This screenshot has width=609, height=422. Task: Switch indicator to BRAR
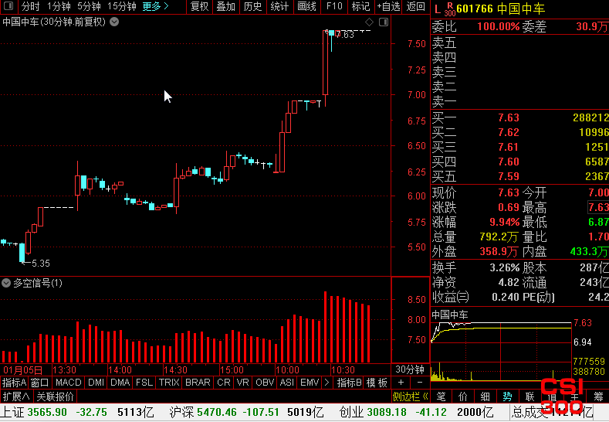[198, 383]
